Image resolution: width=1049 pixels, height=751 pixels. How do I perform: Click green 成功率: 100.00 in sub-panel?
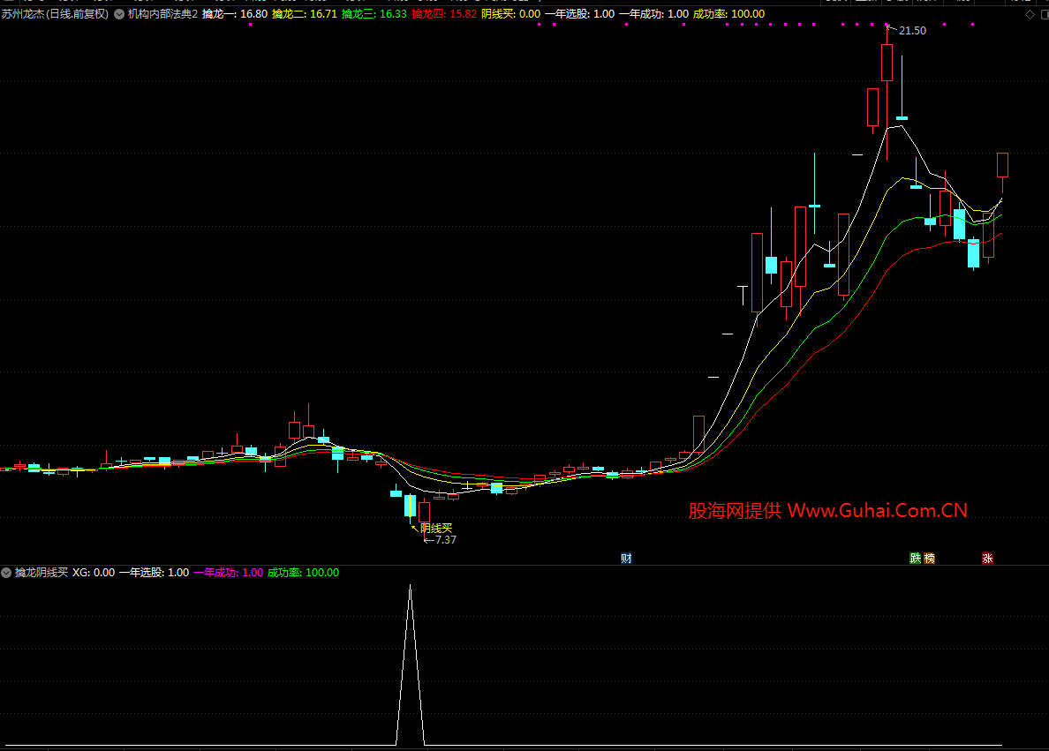click(303, 573)
